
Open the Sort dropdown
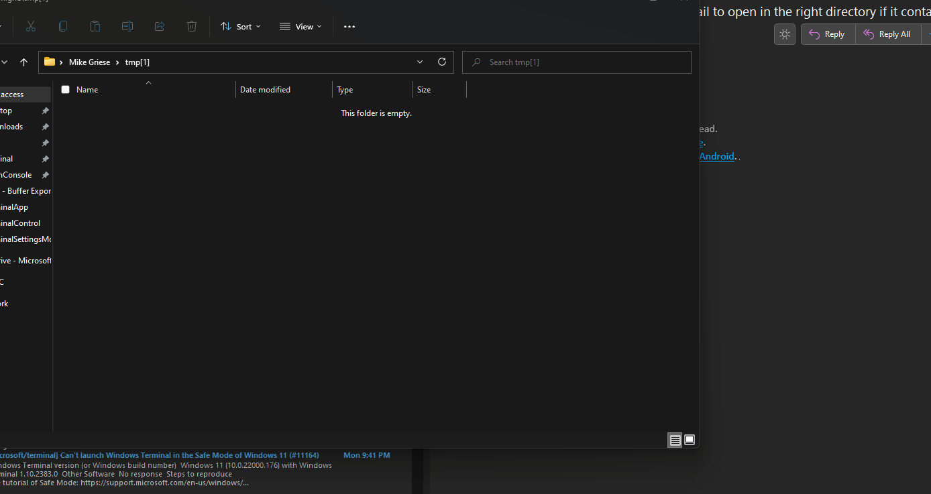tap(240, 26)
